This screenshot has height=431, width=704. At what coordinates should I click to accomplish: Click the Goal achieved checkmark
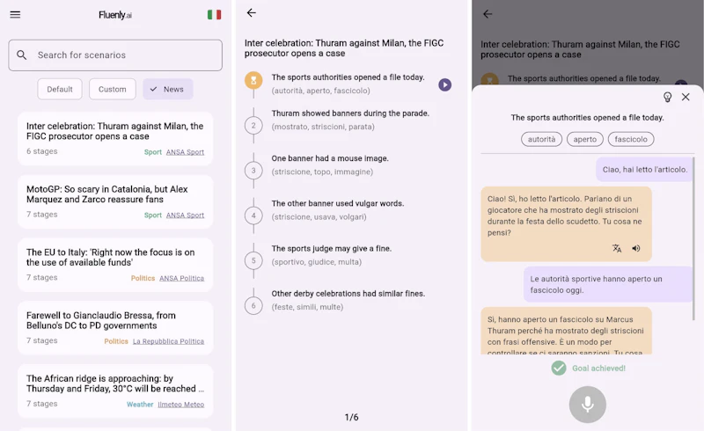pos(559,369)
